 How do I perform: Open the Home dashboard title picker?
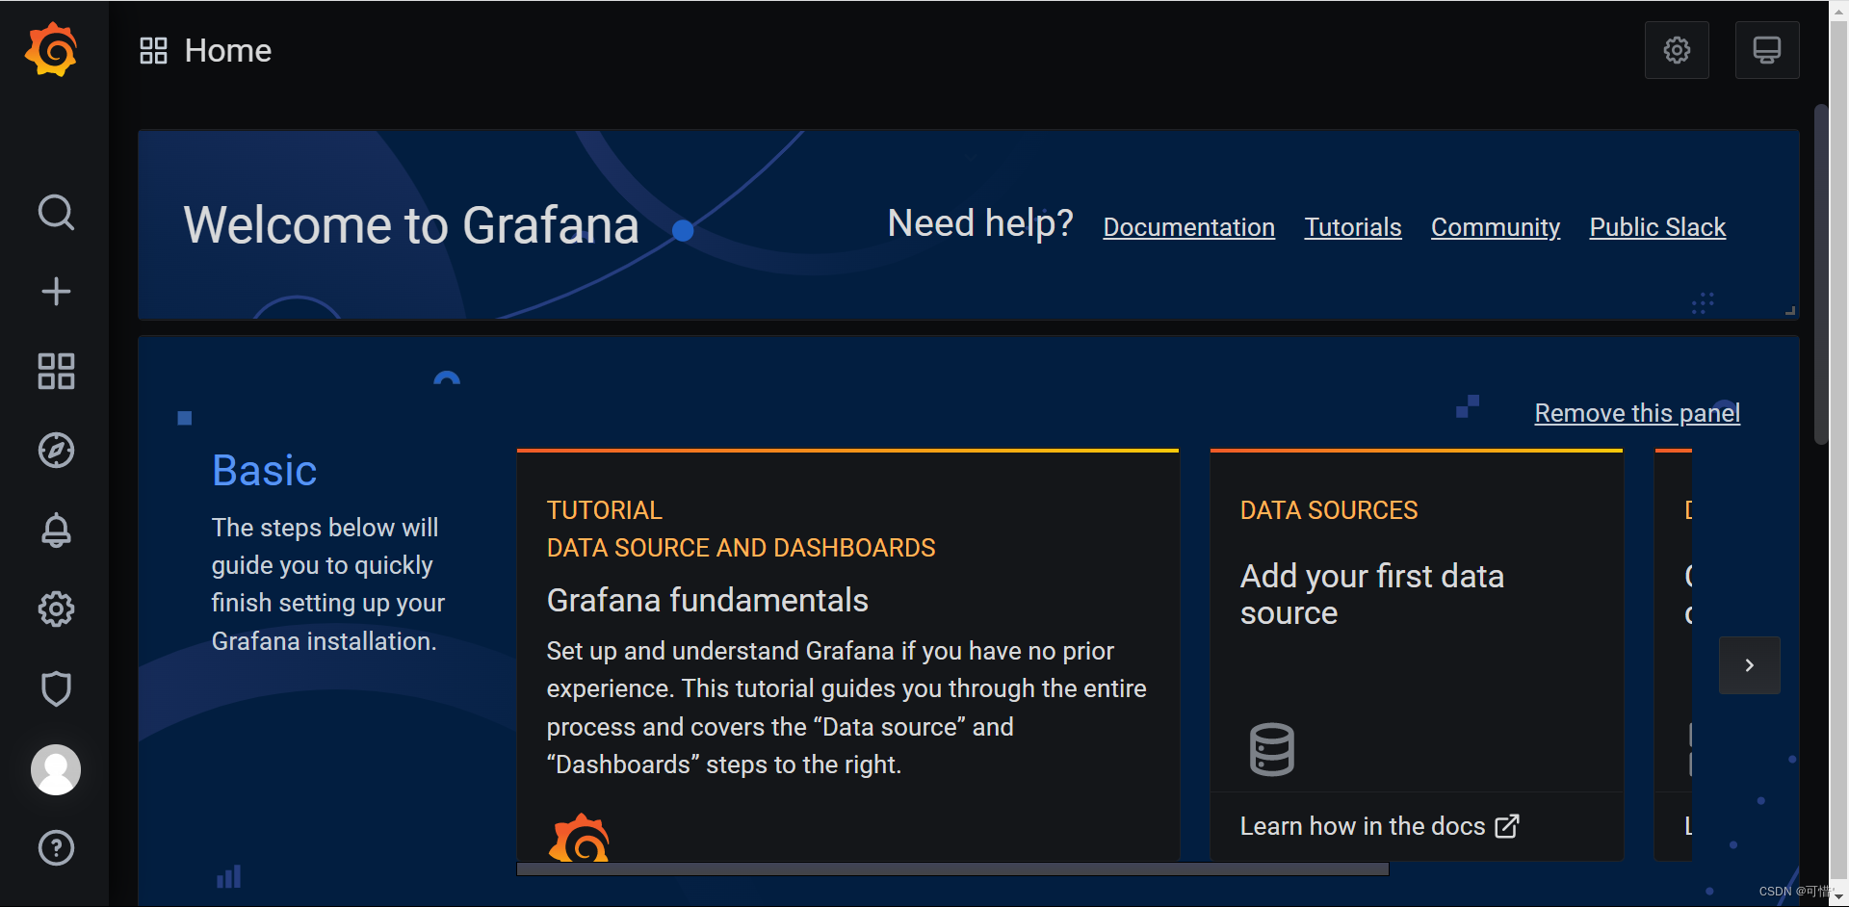click(x=227, y=50)
